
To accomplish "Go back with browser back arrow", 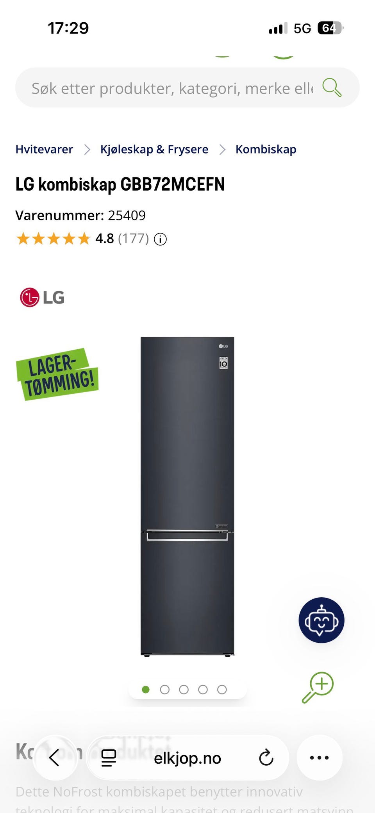I will point(55,758).
